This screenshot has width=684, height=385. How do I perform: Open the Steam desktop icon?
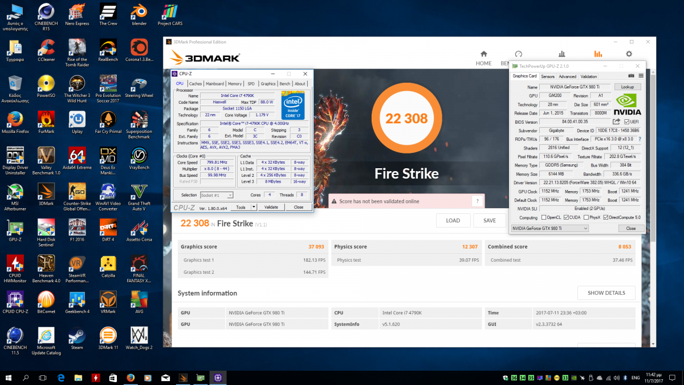(x=77, y=337)
